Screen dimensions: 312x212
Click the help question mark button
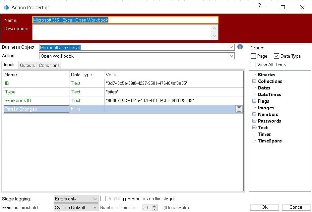(x=260, y=6)
